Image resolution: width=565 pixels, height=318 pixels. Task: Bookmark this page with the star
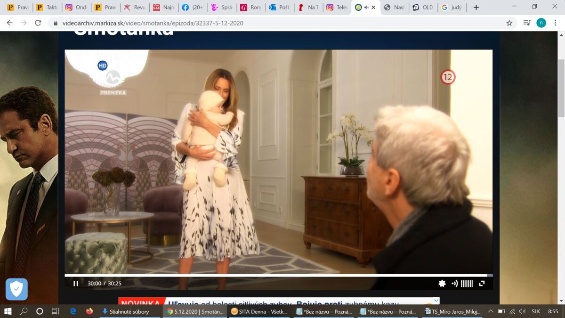click(x=509, y=23)
